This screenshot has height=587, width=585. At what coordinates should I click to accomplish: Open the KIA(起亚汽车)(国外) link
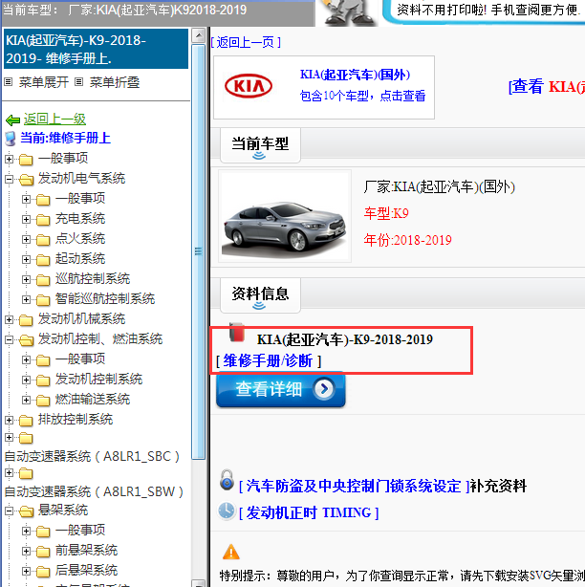[355, 75]
